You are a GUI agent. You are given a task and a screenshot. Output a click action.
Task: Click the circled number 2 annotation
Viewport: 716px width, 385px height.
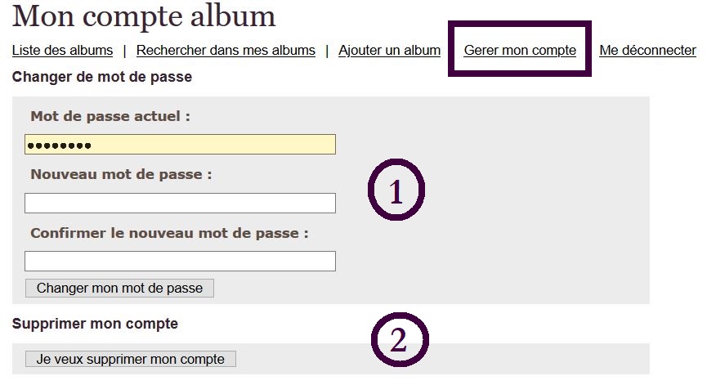(400, 339)
